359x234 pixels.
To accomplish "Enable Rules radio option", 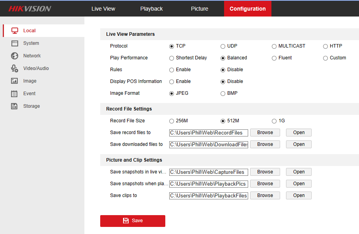I will coord(172,70).
